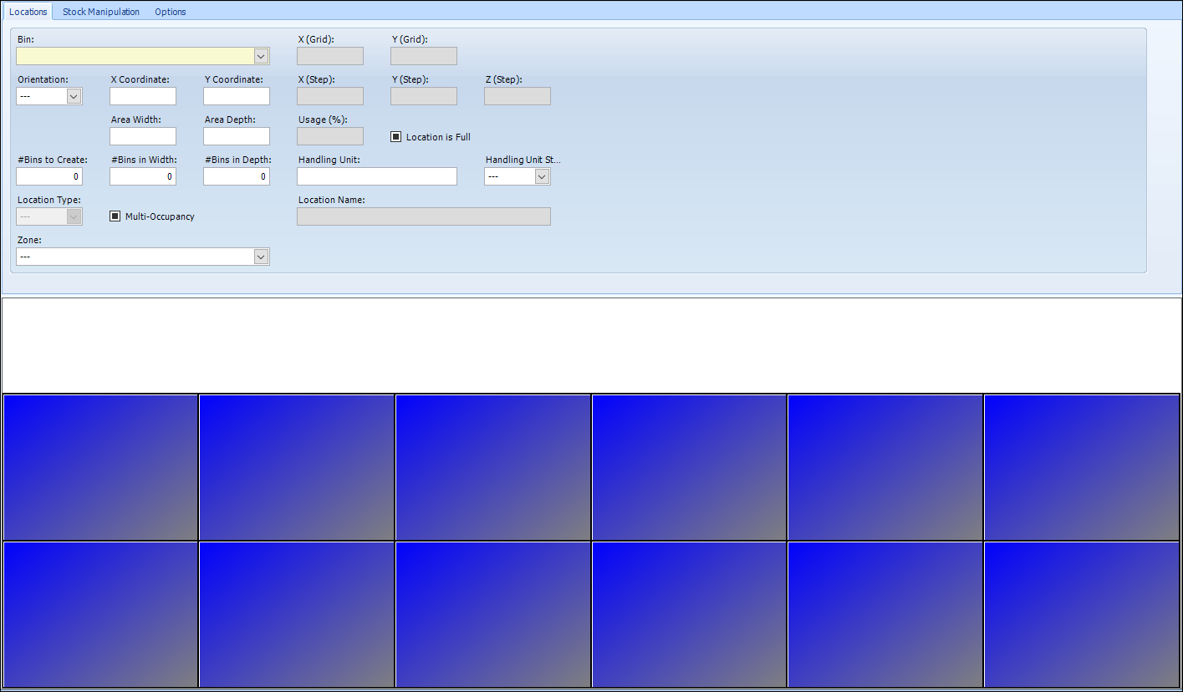Open the Options tab
The width and height of the screenshot is (1183, 692).
click(170, 12)
